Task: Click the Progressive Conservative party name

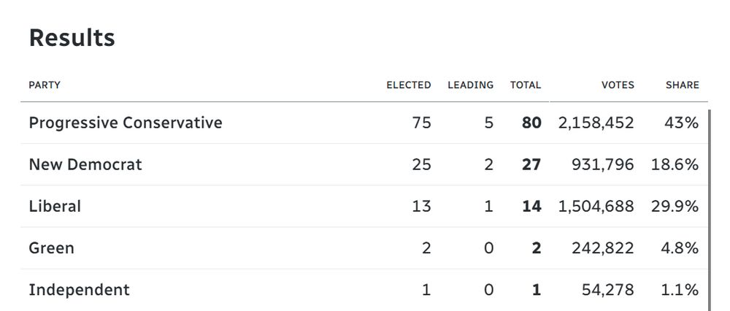Action: pos(125,123)
